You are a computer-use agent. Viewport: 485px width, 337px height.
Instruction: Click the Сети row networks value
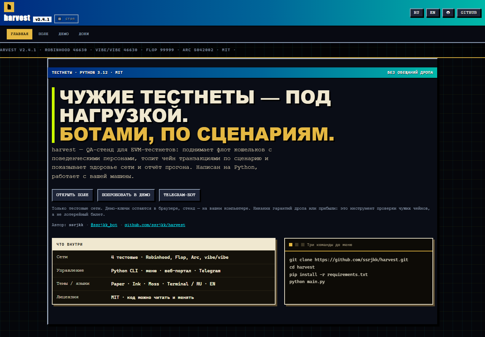tap(170, 257)
